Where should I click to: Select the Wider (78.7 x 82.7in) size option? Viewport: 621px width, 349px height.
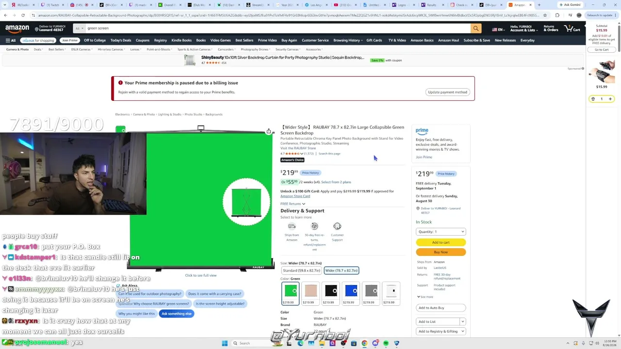click(x=342, y=270)
